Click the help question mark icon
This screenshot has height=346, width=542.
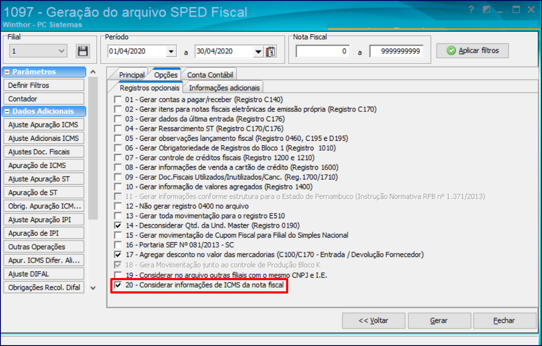tap(471, 10)
